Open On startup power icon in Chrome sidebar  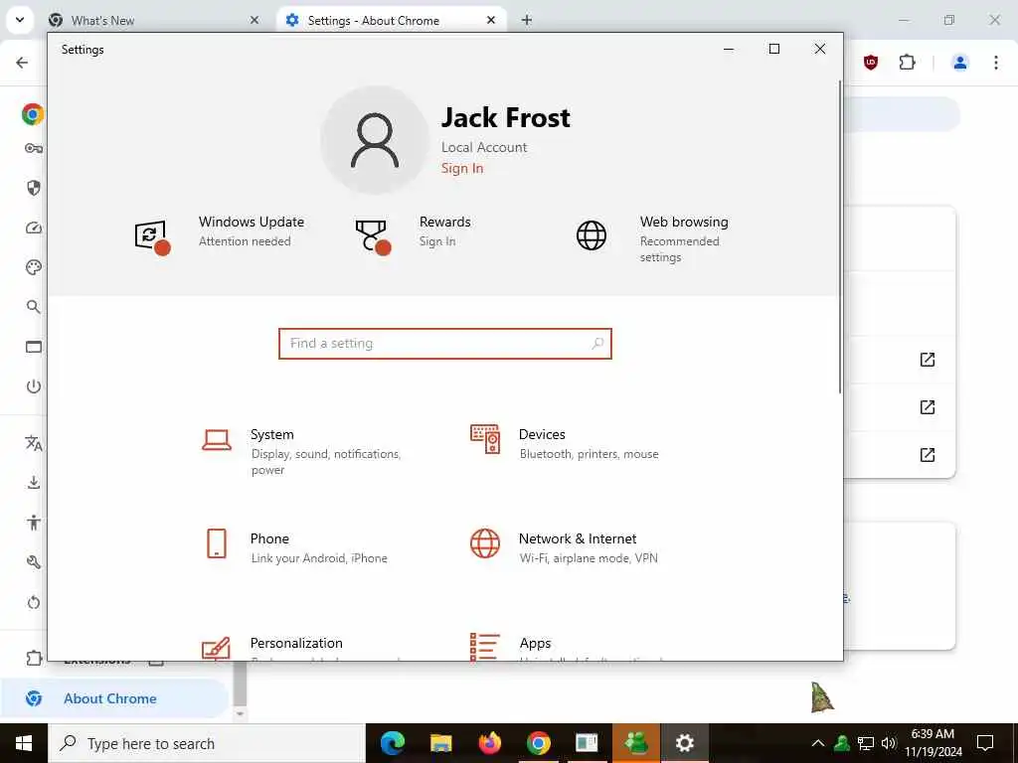34,386
